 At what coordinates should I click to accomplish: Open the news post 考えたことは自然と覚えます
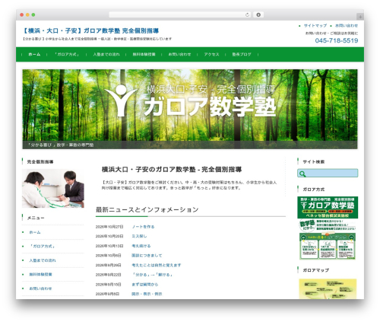[x=157, y=265]
